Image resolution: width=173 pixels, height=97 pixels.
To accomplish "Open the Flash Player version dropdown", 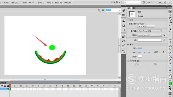I will [150, 31].
